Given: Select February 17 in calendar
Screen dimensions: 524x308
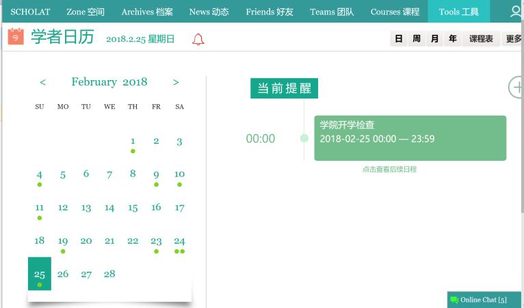Looking at the screenshot, I should click(179, 208).
